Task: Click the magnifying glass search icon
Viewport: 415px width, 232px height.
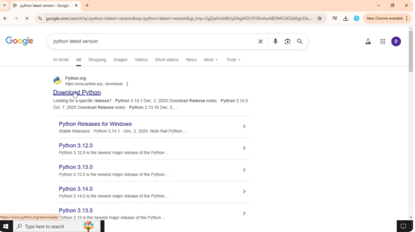Action: tap(299, 41)
